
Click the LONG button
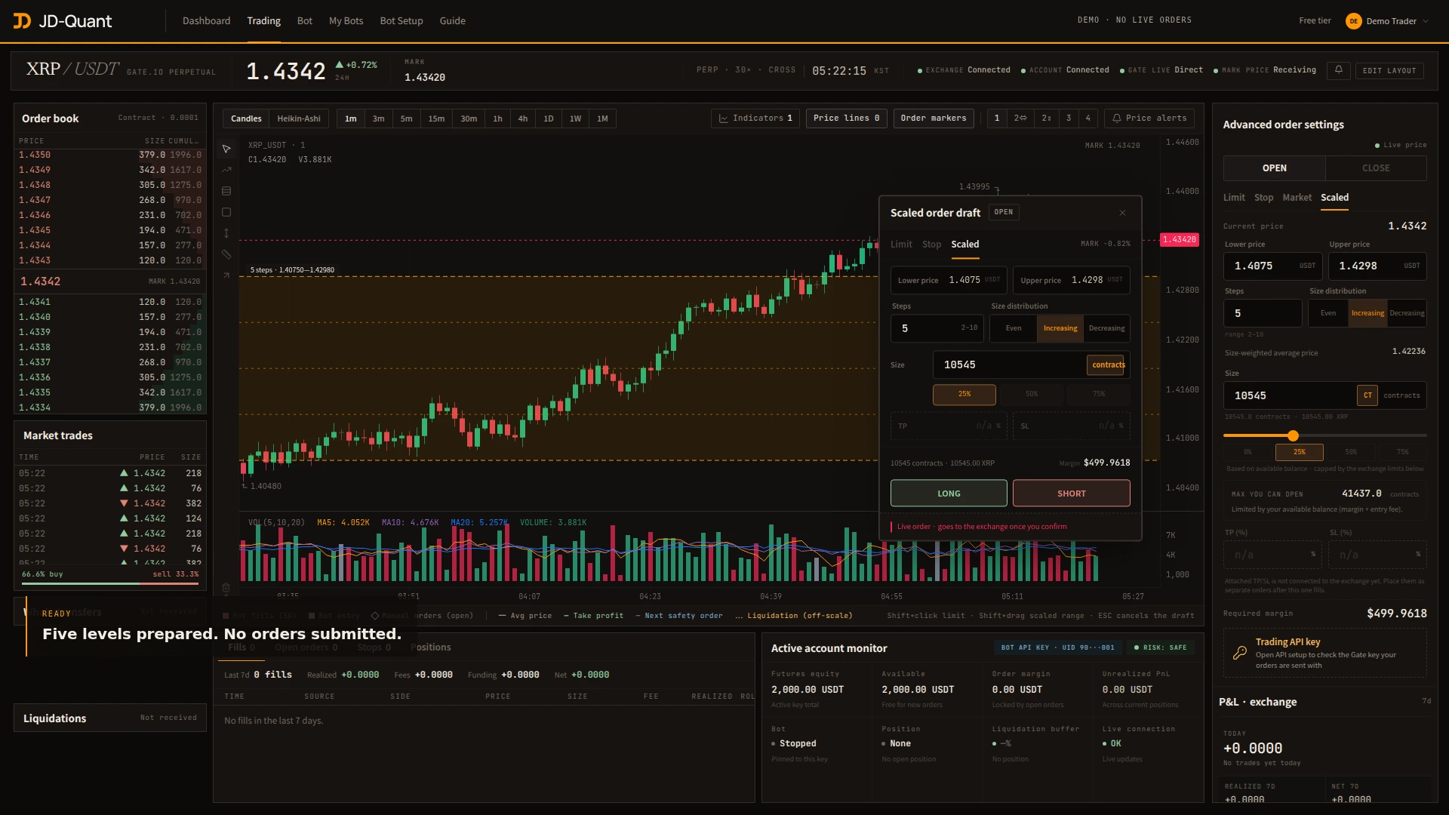[949, 494]
